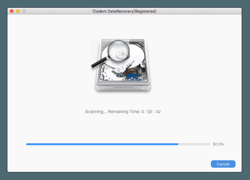Click the Cancel button
This screenshot has height=180, width=250.
click(x=223, y=164)
